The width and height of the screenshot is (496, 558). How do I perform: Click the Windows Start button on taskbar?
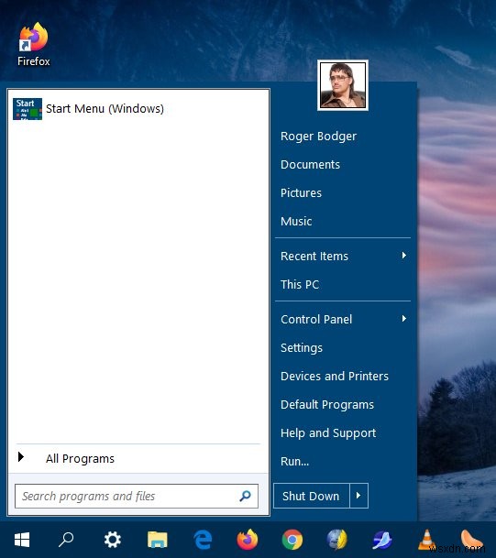(22, 540)
